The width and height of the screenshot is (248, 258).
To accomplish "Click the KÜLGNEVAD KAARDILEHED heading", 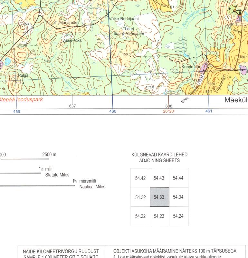I will (159, 155).
